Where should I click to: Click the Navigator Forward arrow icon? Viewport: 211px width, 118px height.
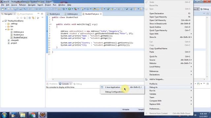tap(21, 18)
